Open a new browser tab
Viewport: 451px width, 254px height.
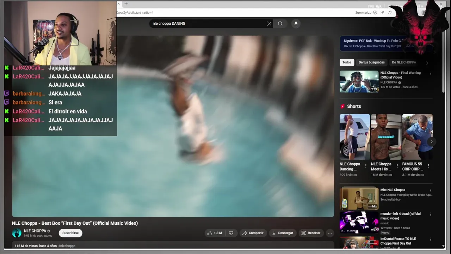coord(126,4)
